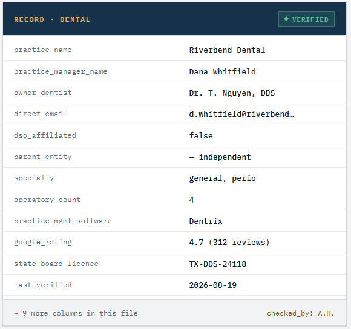Select Dana Whitfield manager value
The image size is (351, 329).
click(x=222, y=71)
